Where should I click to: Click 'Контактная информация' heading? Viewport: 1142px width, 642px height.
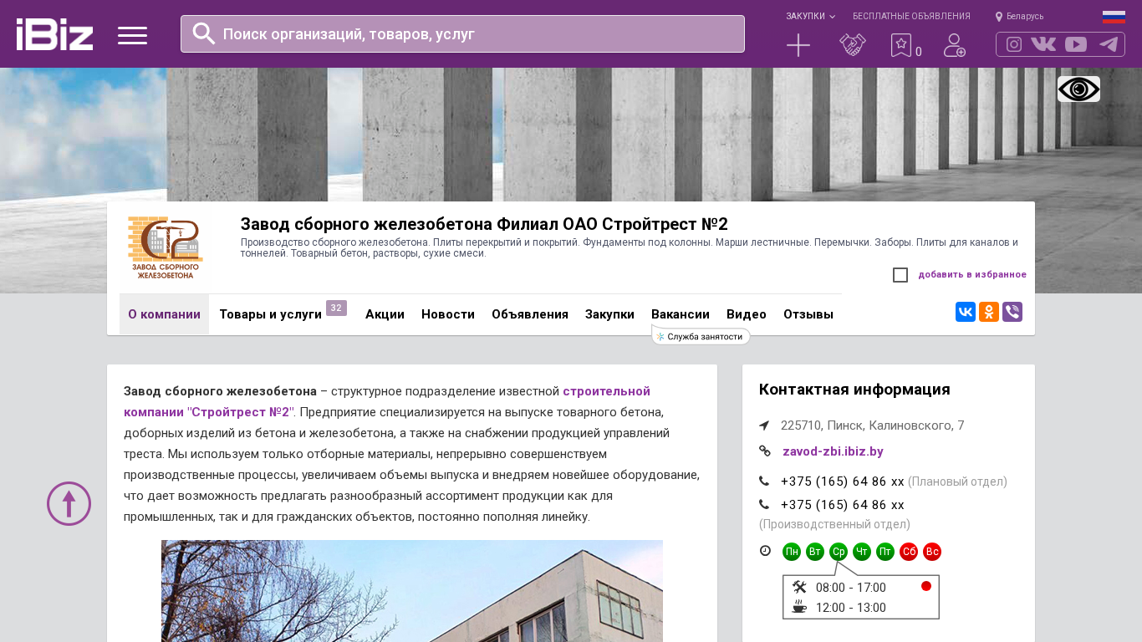pos(854,390)
